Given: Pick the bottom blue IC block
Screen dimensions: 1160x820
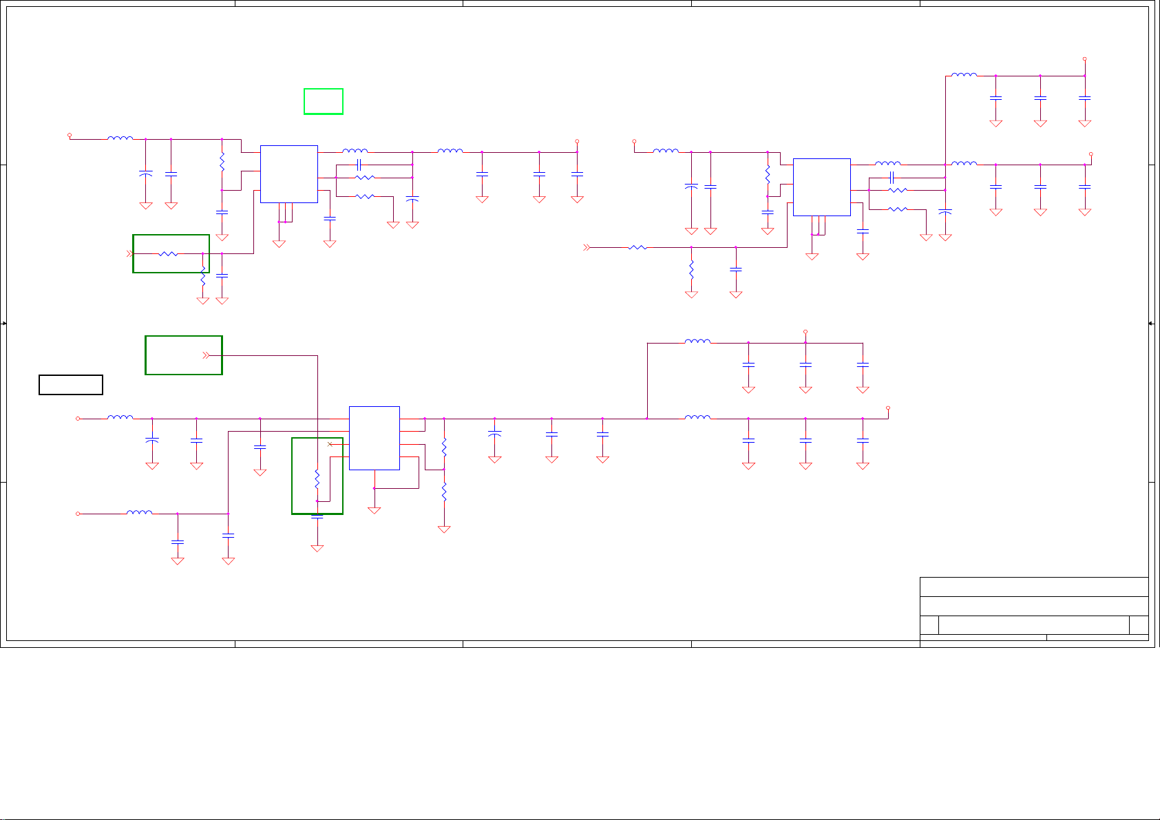Looking at the screenshot, I should tap(374, 438).
